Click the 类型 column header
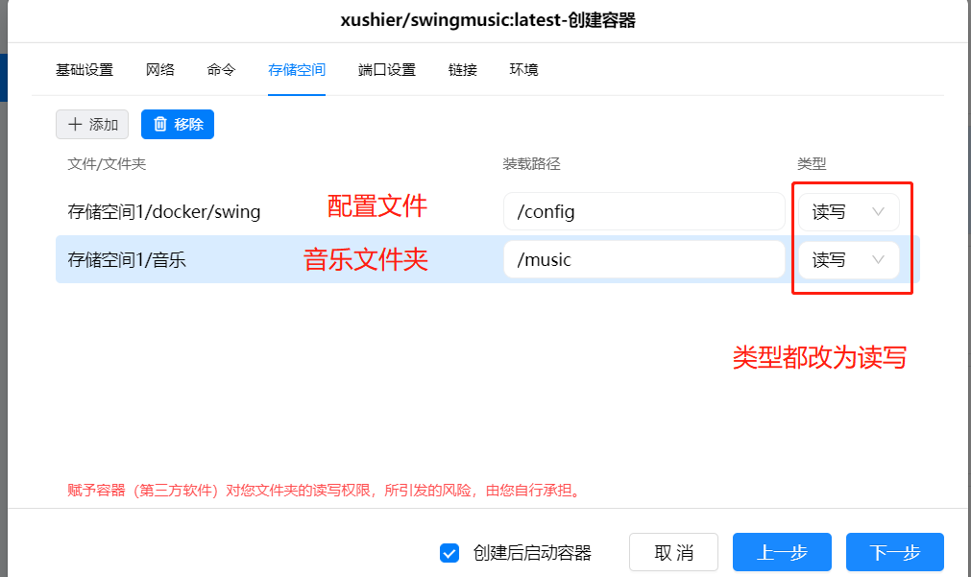The height and width of the screenshot is (577, 971). point(812,164)
